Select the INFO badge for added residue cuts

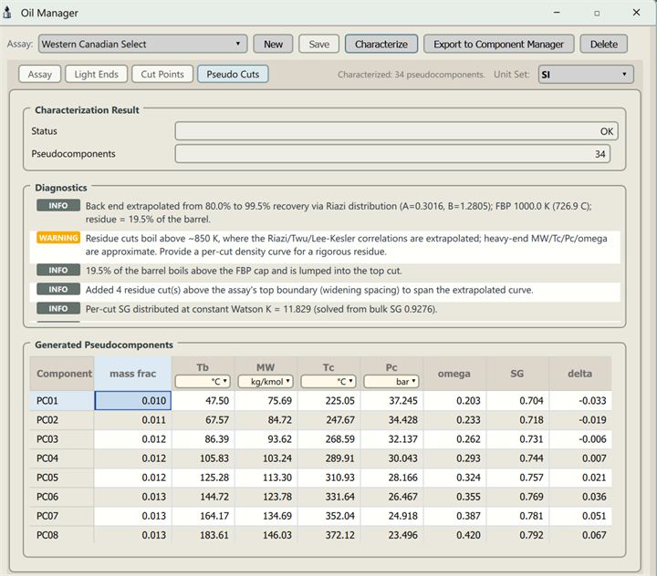(58, 289)
